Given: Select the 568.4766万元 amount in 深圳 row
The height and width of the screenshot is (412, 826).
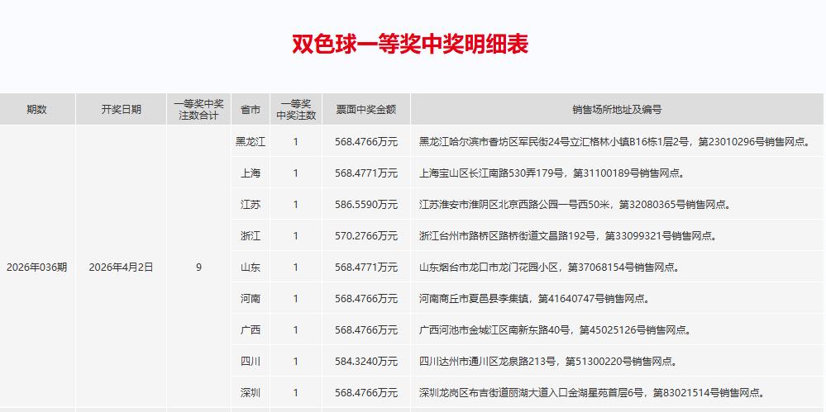Looking at the screenshot, I should (366, 393).
